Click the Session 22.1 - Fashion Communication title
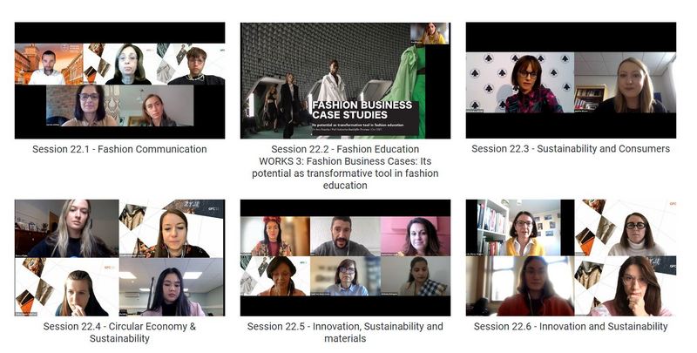The width and height of the screenshot is (697, 353). pos(119,149)
